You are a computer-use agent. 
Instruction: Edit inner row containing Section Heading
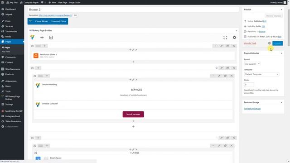(x=219, y=76)
